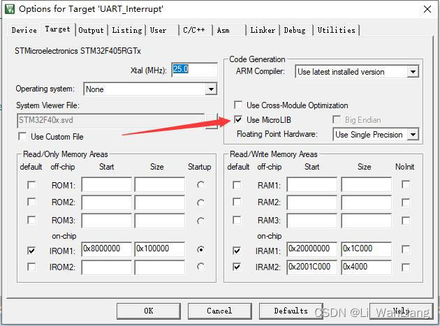Viewport: 440px width, 326px height.
Task: Check the RAM2 default checkbox
Action: (x=237, y=202)
